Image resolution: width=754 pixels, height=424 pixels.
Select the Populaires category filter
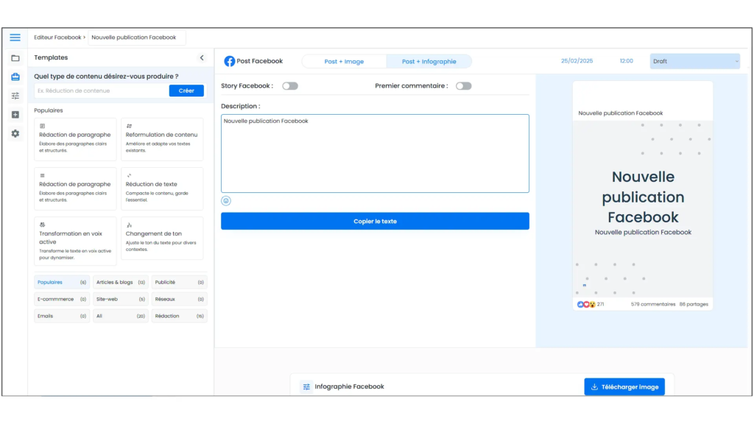(62, 282)
